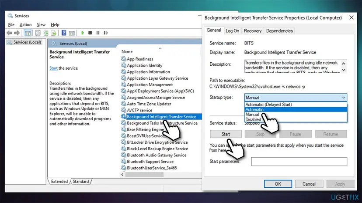Select AppX Deployment Service (AppXSVC)
362x203 pixels.
tap(160, 91)
